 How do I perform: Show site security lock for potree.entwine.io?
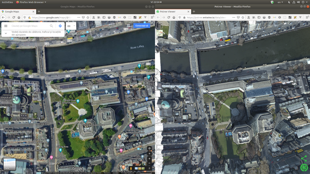pos(184,17)
